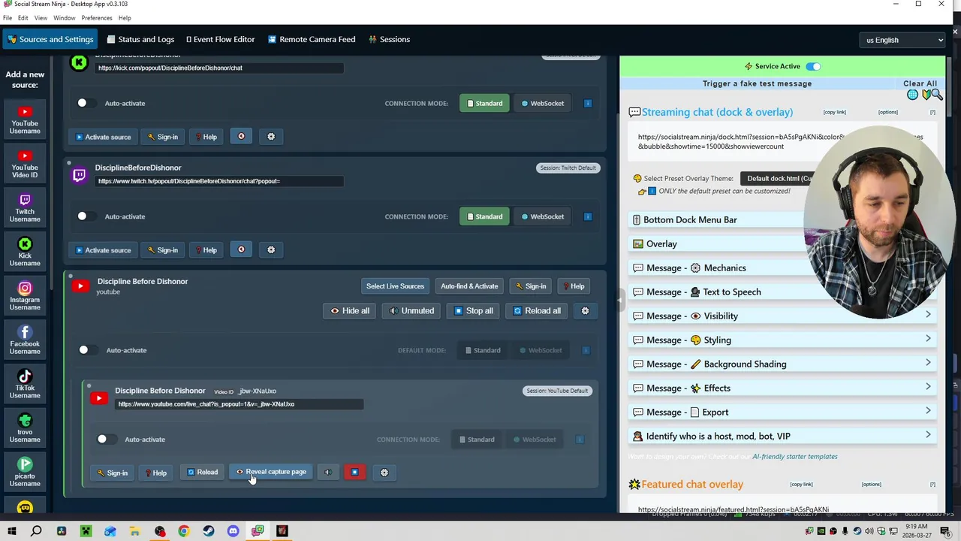
Task: Add an Instagram Username source
Action: [25, 296]
